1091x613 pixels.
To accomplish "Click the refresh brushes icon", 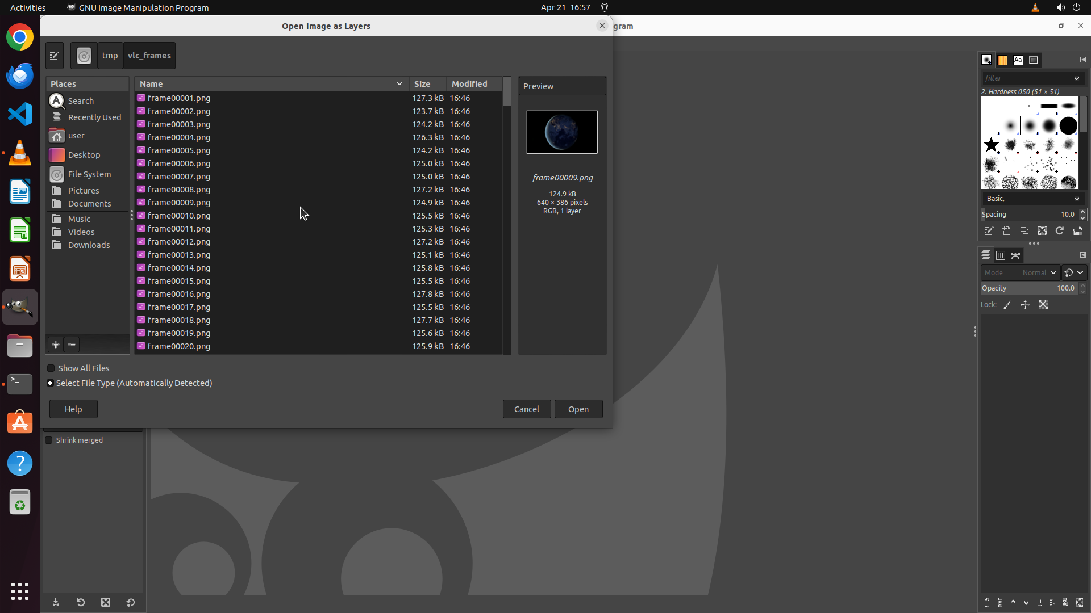I will (1060, 231).
